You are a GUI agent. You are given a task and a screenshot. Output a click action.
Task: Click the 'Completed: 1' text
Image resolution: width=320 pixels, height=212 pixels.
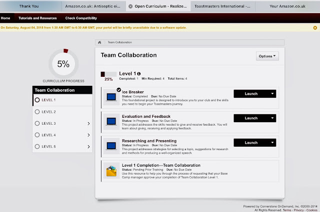point(129,79)
